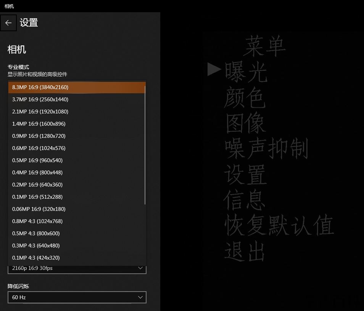The height and width of the screenshot is (311, 364).
Task: Open the 60 Hz flicker reduction dropdown
Action: coord(77,297)
